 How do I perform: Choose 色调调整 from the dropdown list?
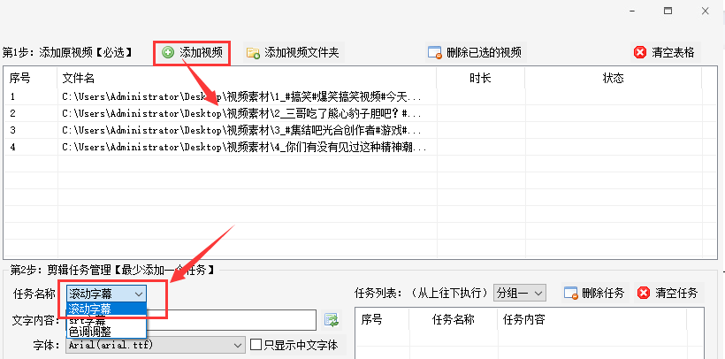click(106, 332)
